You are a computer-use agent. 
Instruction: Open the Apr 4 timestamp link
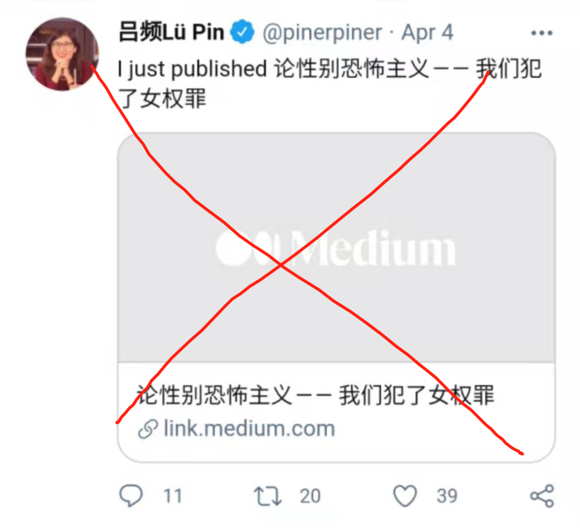(427, 33)
